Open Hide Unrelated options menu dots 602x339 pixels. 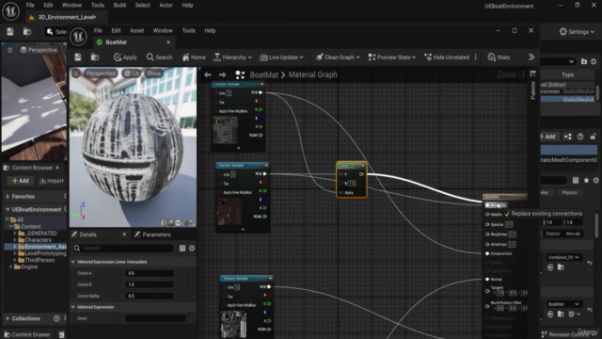(476, 57)
